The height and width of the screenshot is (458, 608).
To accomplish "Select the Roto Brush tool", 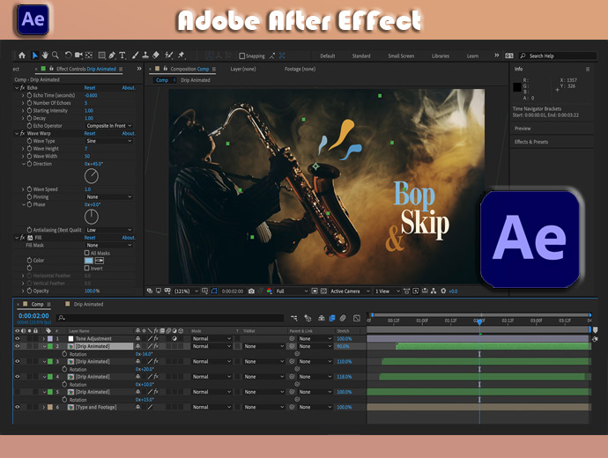I will [x=168, y=55].
